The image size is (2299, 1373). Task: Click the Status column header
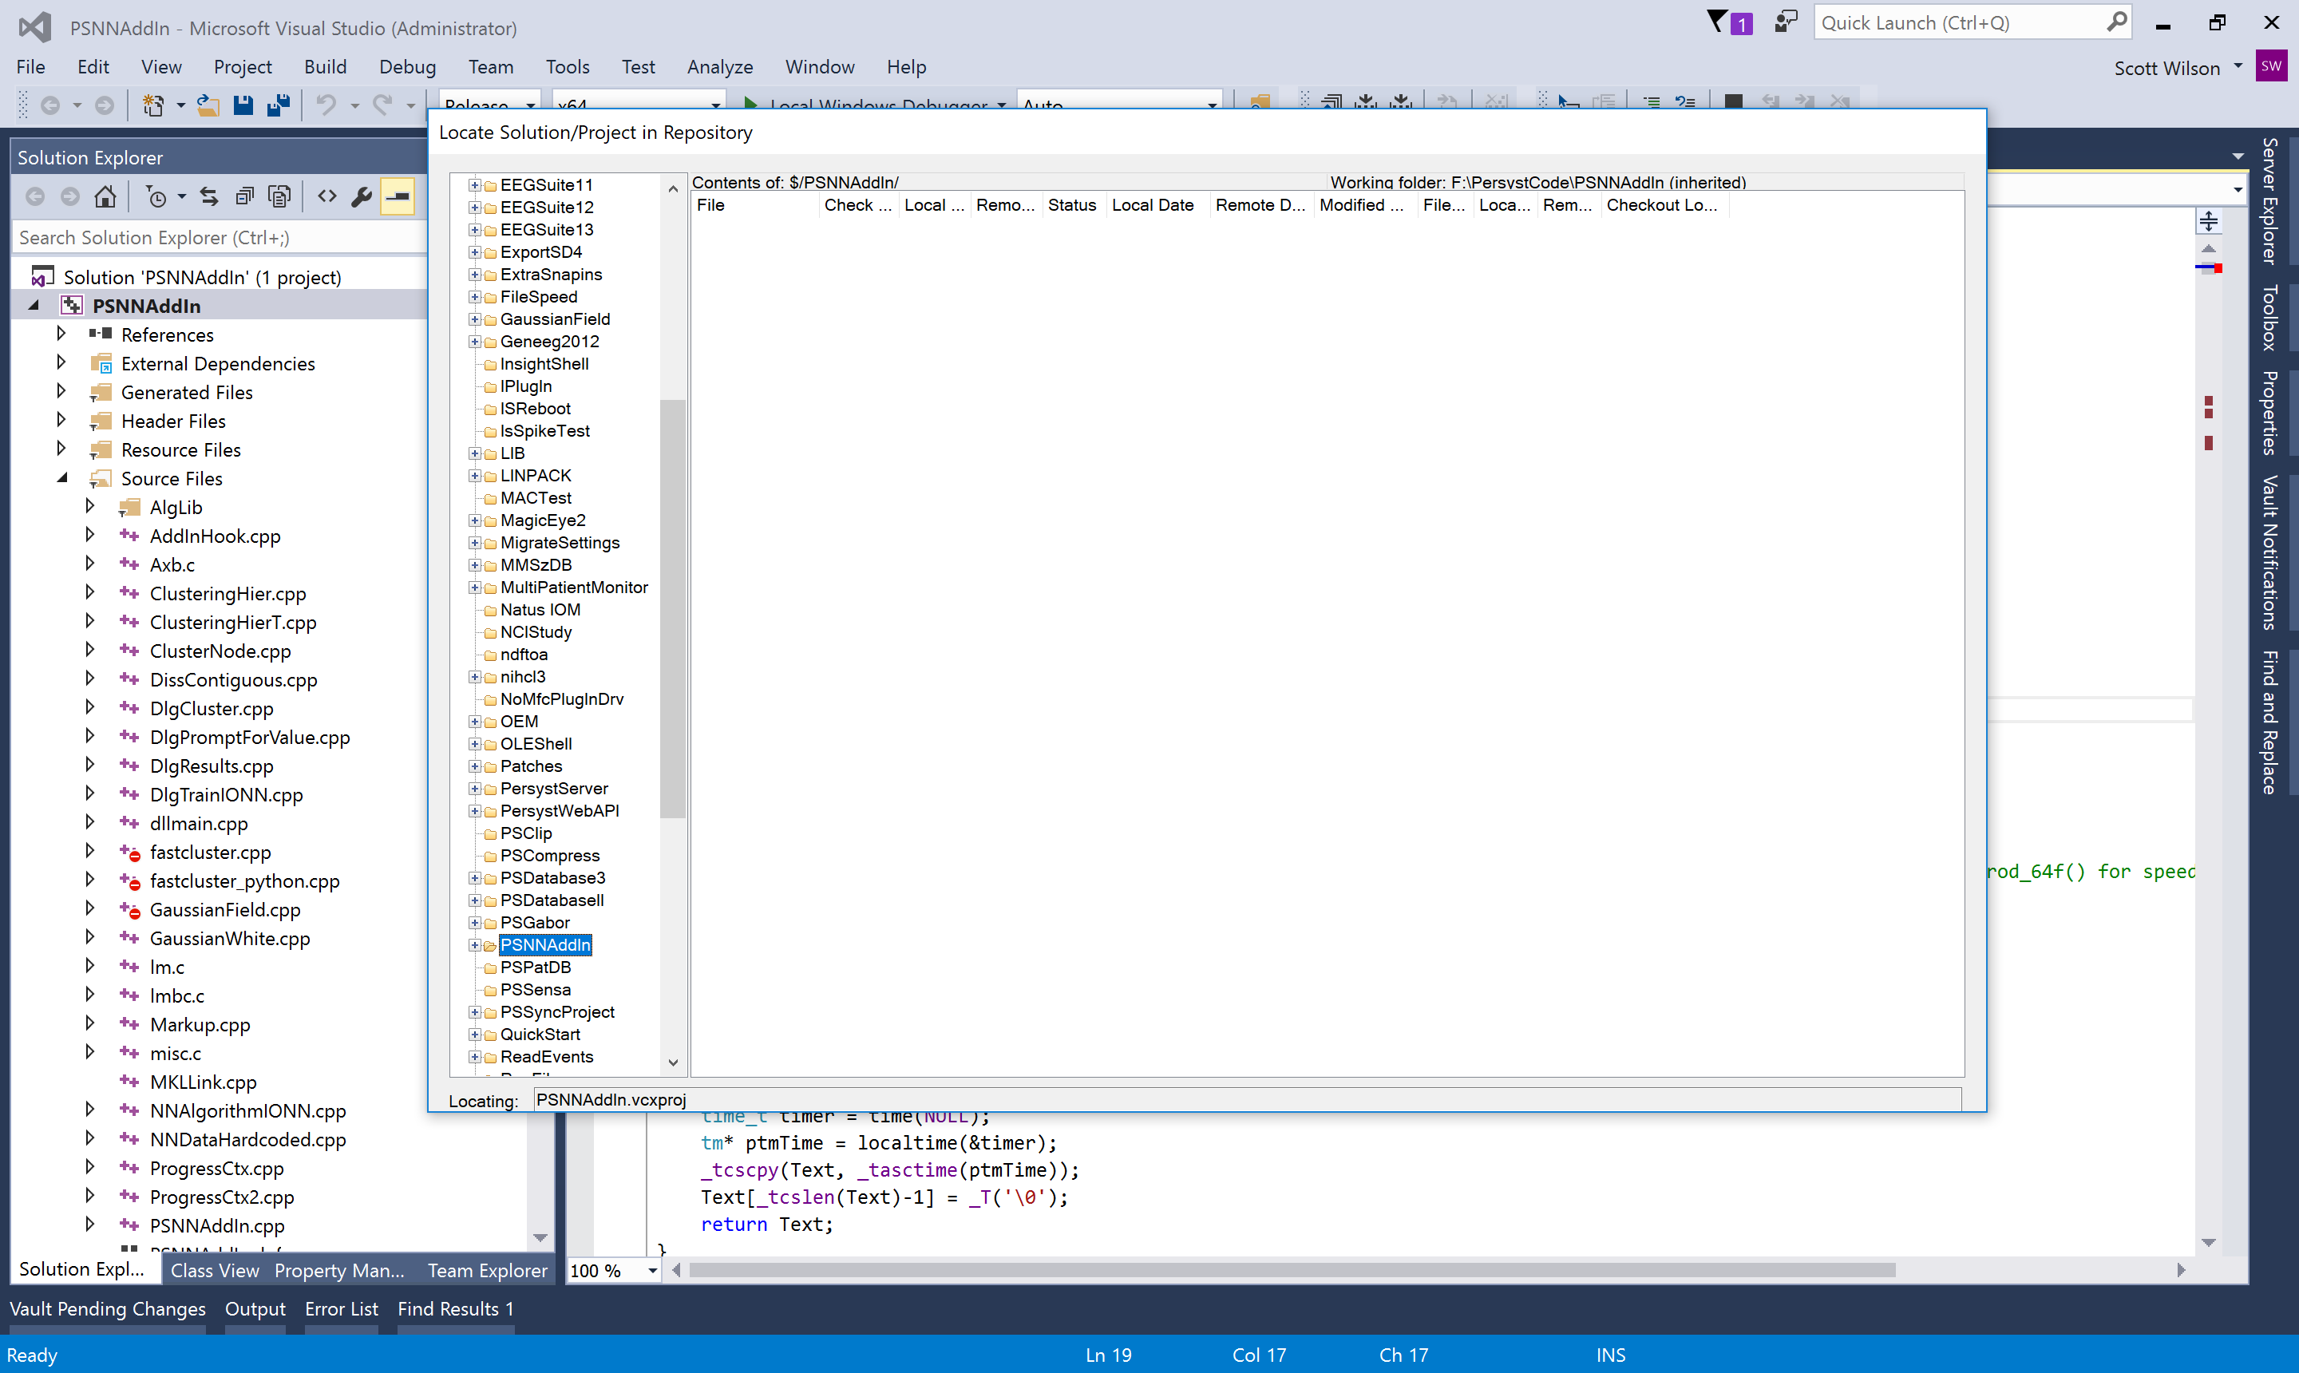point(1073,205)
